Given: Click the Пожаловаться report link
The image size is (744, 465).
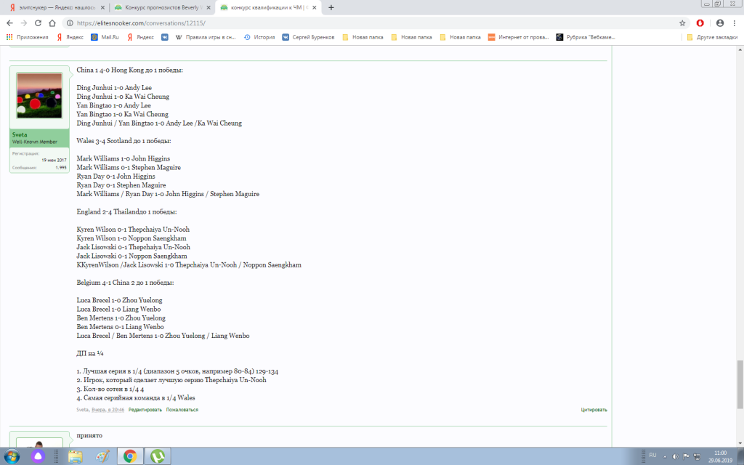Looking at the screenshot, I should [x=182, y=410].
